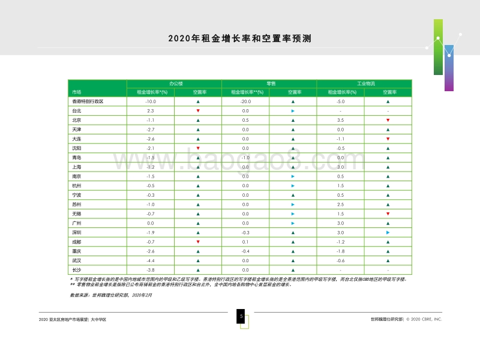Click green up arrow in 武汉 工业物流 空置率 cell
This screenshot has width=480, height=339.
(x=388, y=260)
